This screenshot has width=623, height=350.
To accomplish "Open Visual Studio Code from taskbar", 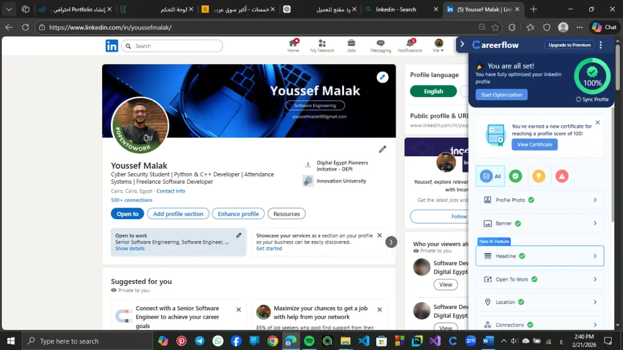I will [x=364, y=341].
